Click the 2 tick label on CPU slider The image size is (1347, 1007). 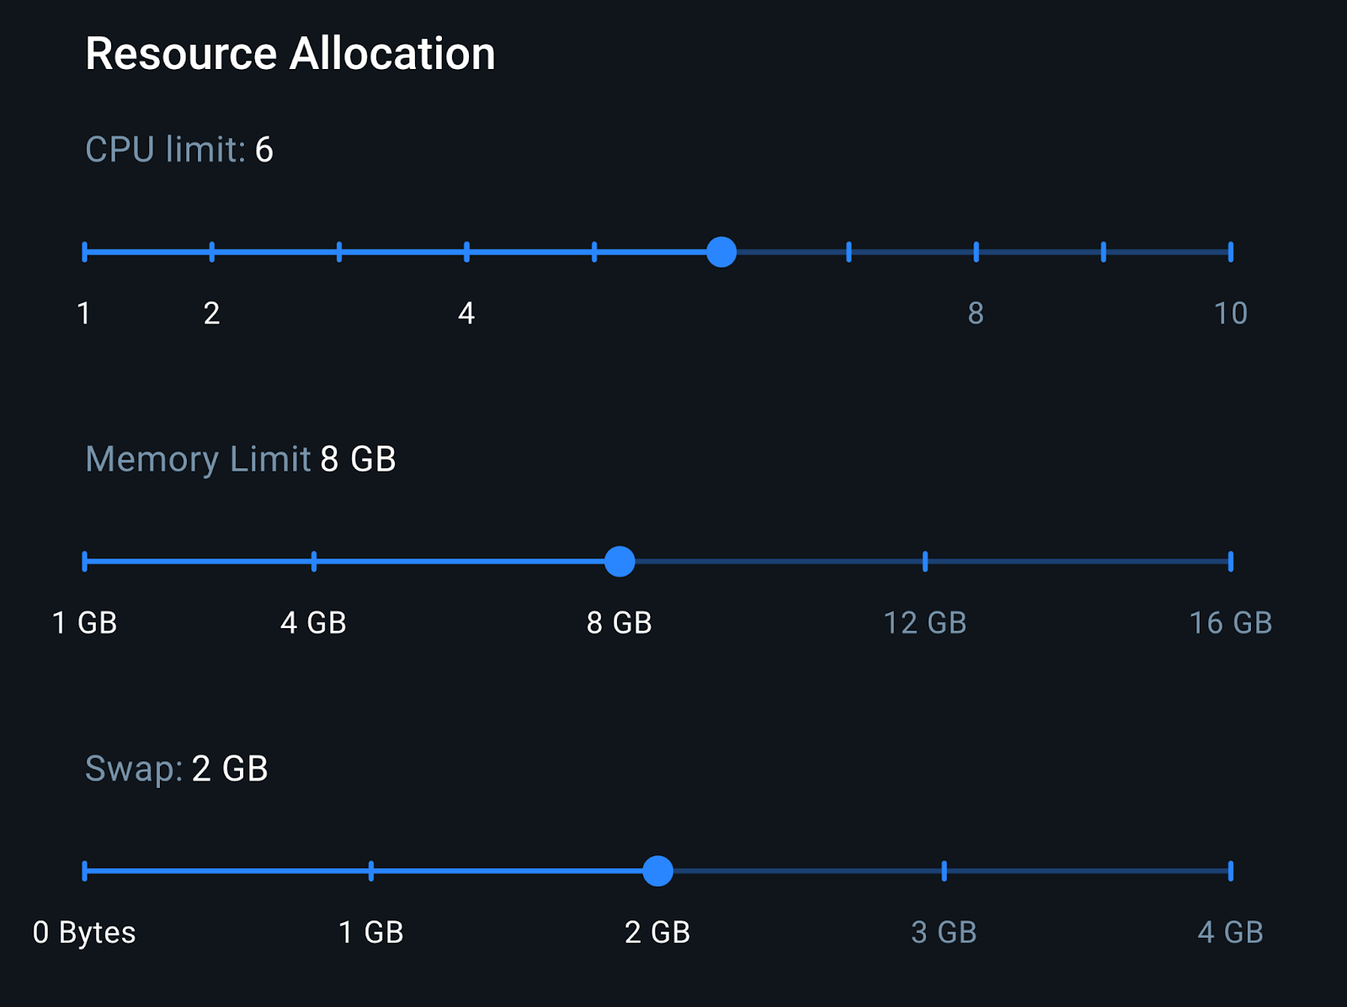click(211, 314)
